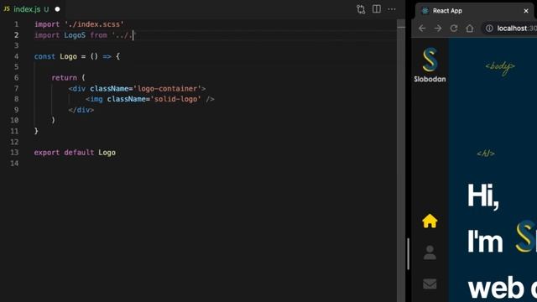Go forward in the browser

pos(438,29)
